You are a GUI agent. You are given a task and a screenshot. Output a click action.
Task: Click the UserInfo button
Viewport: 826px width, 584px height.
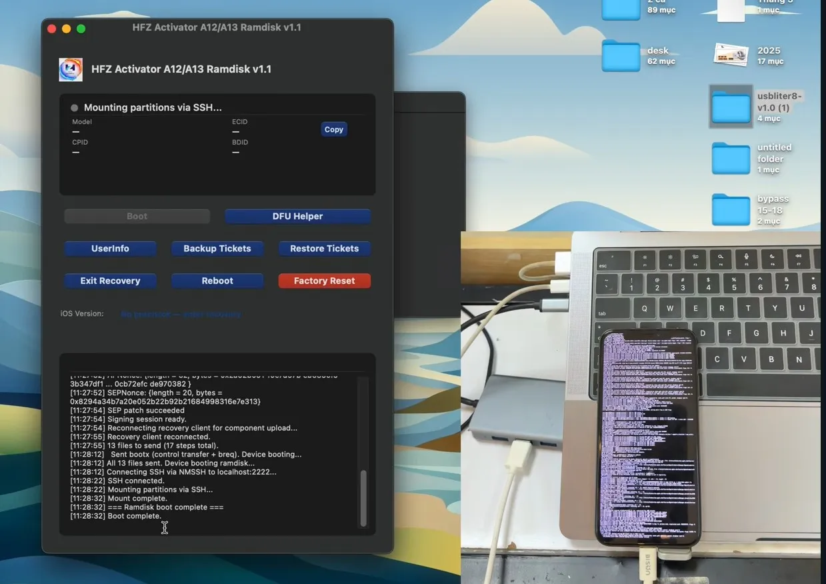[111, 248]
